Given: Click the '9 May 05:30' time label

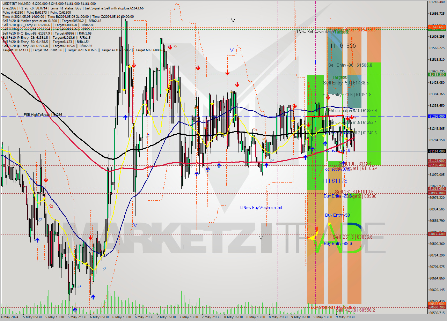Looking at the screenshot, I should pos(300,317).
